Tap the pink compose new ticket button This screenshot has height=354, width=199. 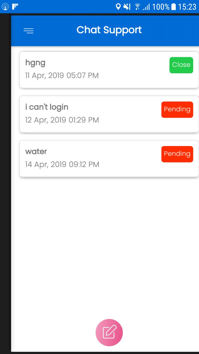pos(109,332)
